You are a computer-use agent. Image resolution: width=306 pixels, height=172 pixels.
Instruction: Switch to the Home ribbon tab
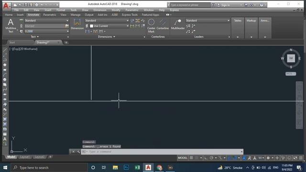click(x=9, y=15)
